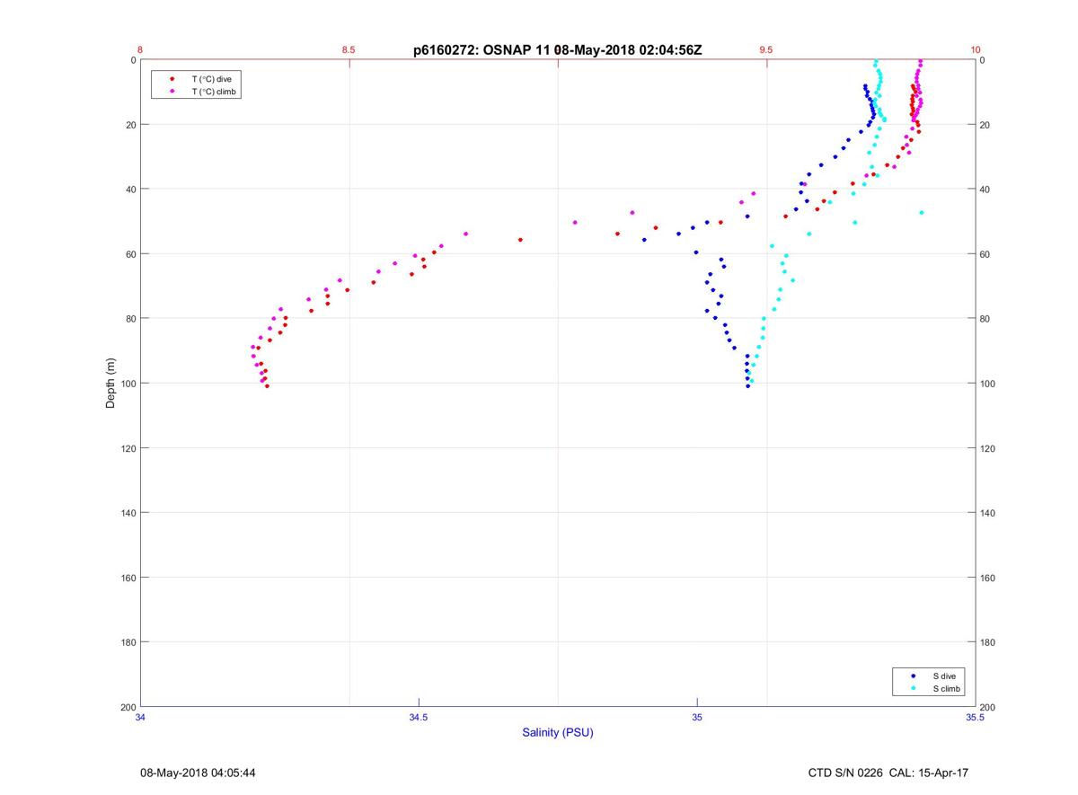Click '120' on the right depth axis
Image resolution: width=1078 pixels, height=795 pixels.
click(987, 448)
